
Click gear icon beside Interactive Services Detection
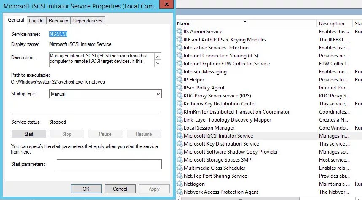tap(180, 47)
